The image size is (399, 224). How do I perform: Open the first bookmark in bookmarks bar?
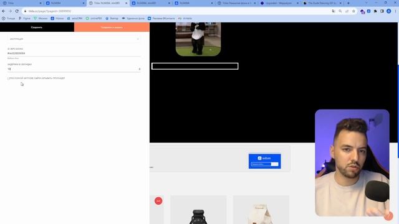tap(8, 18)
